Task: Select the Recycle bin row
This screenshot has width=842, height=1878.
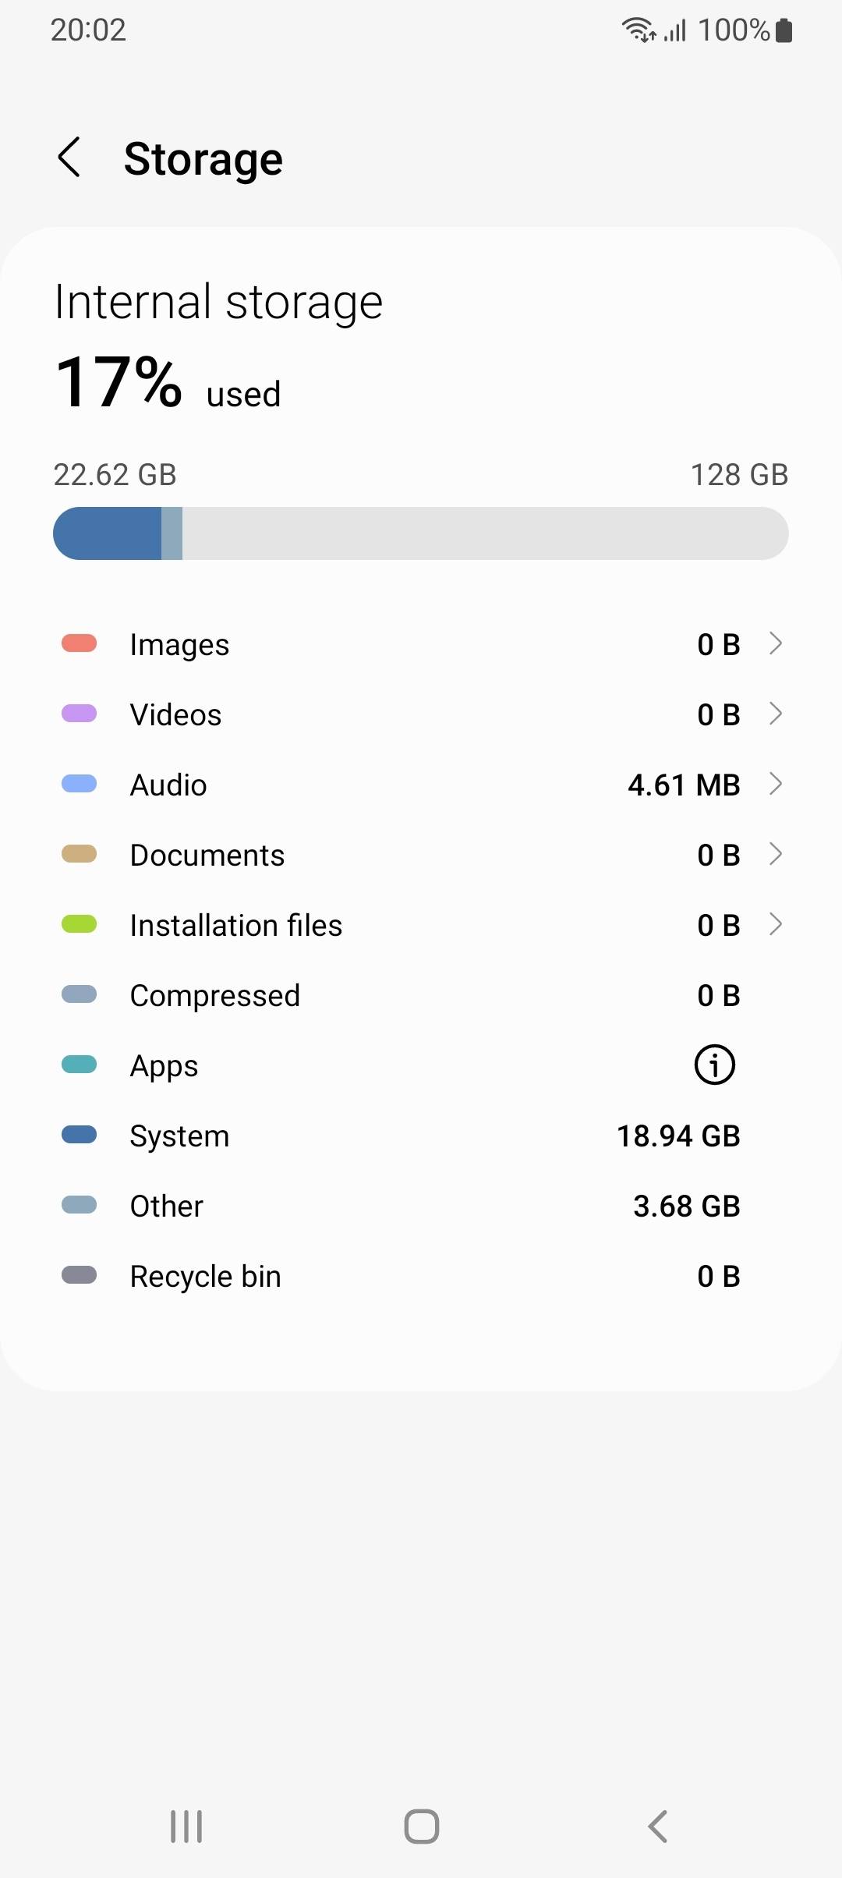Action: 421,1276
